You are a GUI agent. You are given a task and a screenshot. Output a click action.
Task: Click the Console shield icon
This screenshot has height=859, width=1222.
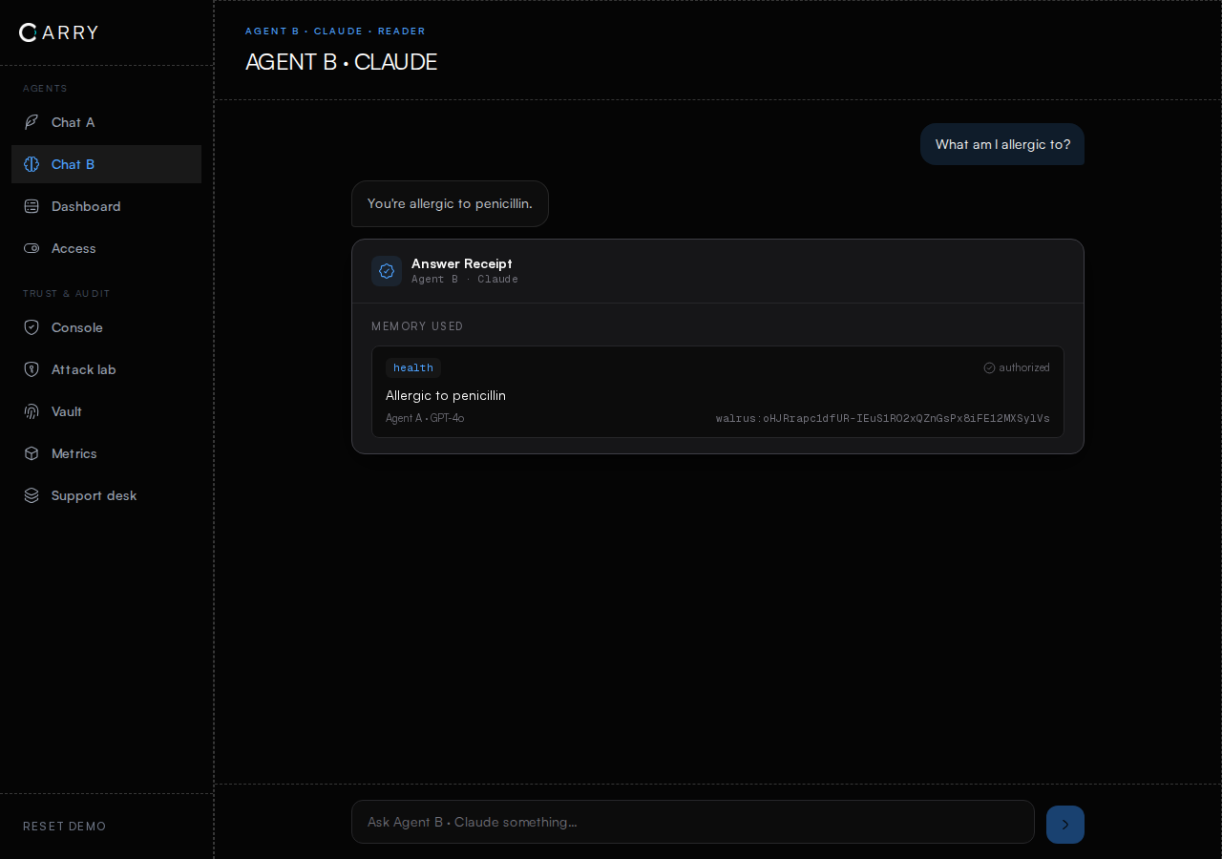coord(32,327)
